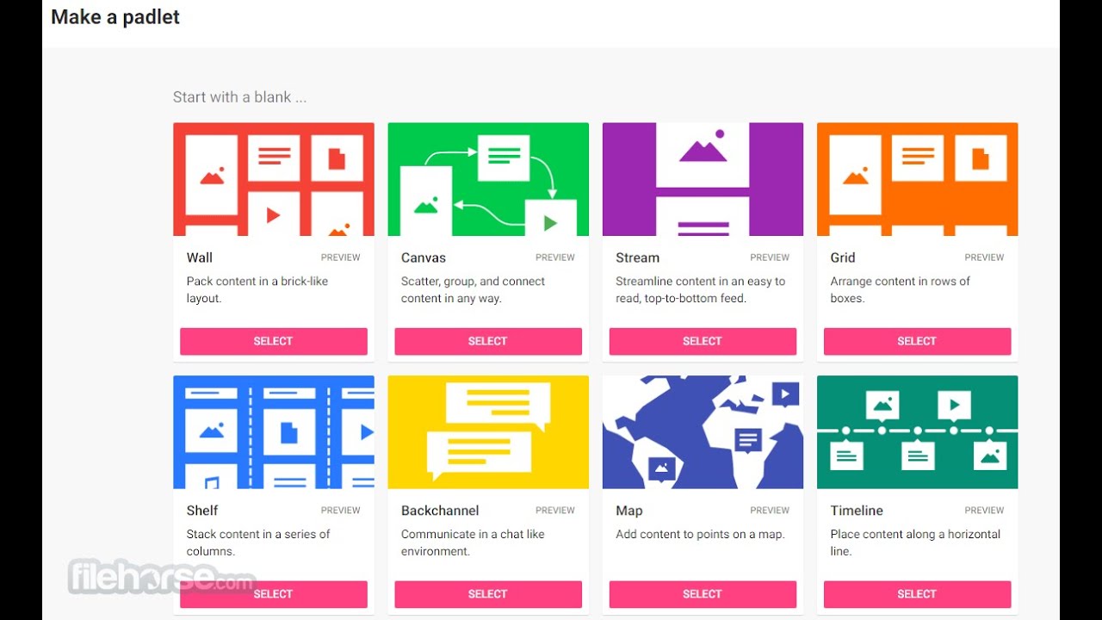
Task: Preview the Map layout
Action: point(770,511)
